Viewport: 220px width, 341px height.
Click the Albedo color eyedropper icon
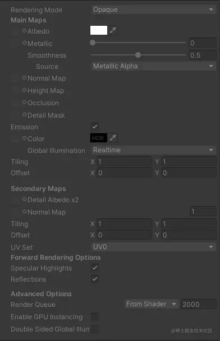tap(113, 30)
